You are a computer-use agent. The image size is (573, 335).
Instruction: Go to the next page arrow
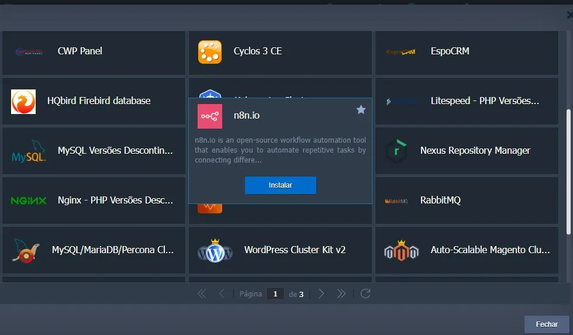coord(321,293)
